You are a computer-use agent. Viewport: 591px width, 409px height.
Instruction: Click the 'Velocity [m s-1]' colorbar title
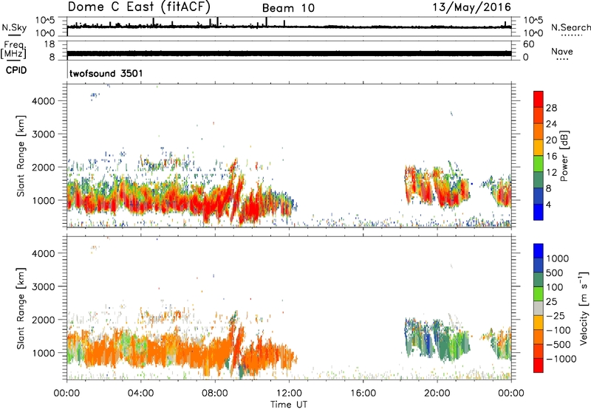click(584, 308)
